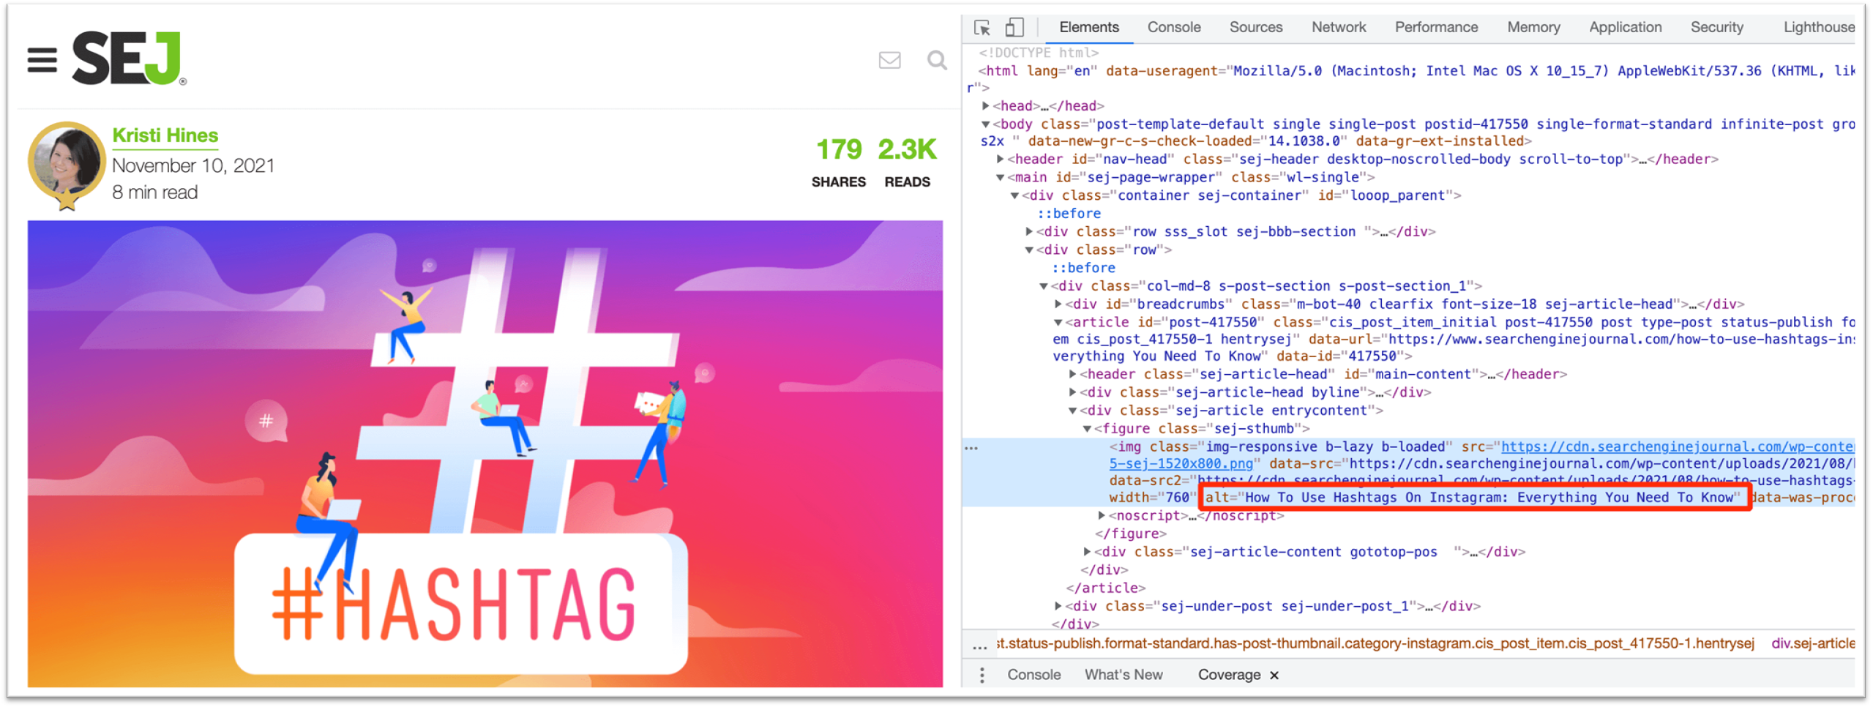Expand header sej-article-head main-content node
The height and width of the screenshot is (707, 1873).
pos(1072,375)
